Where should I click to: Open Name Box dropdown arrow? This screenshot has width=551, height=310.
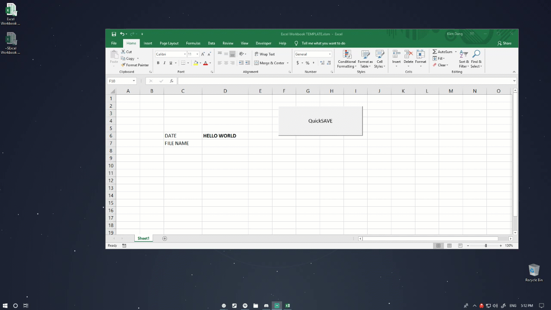coord(134,81)
